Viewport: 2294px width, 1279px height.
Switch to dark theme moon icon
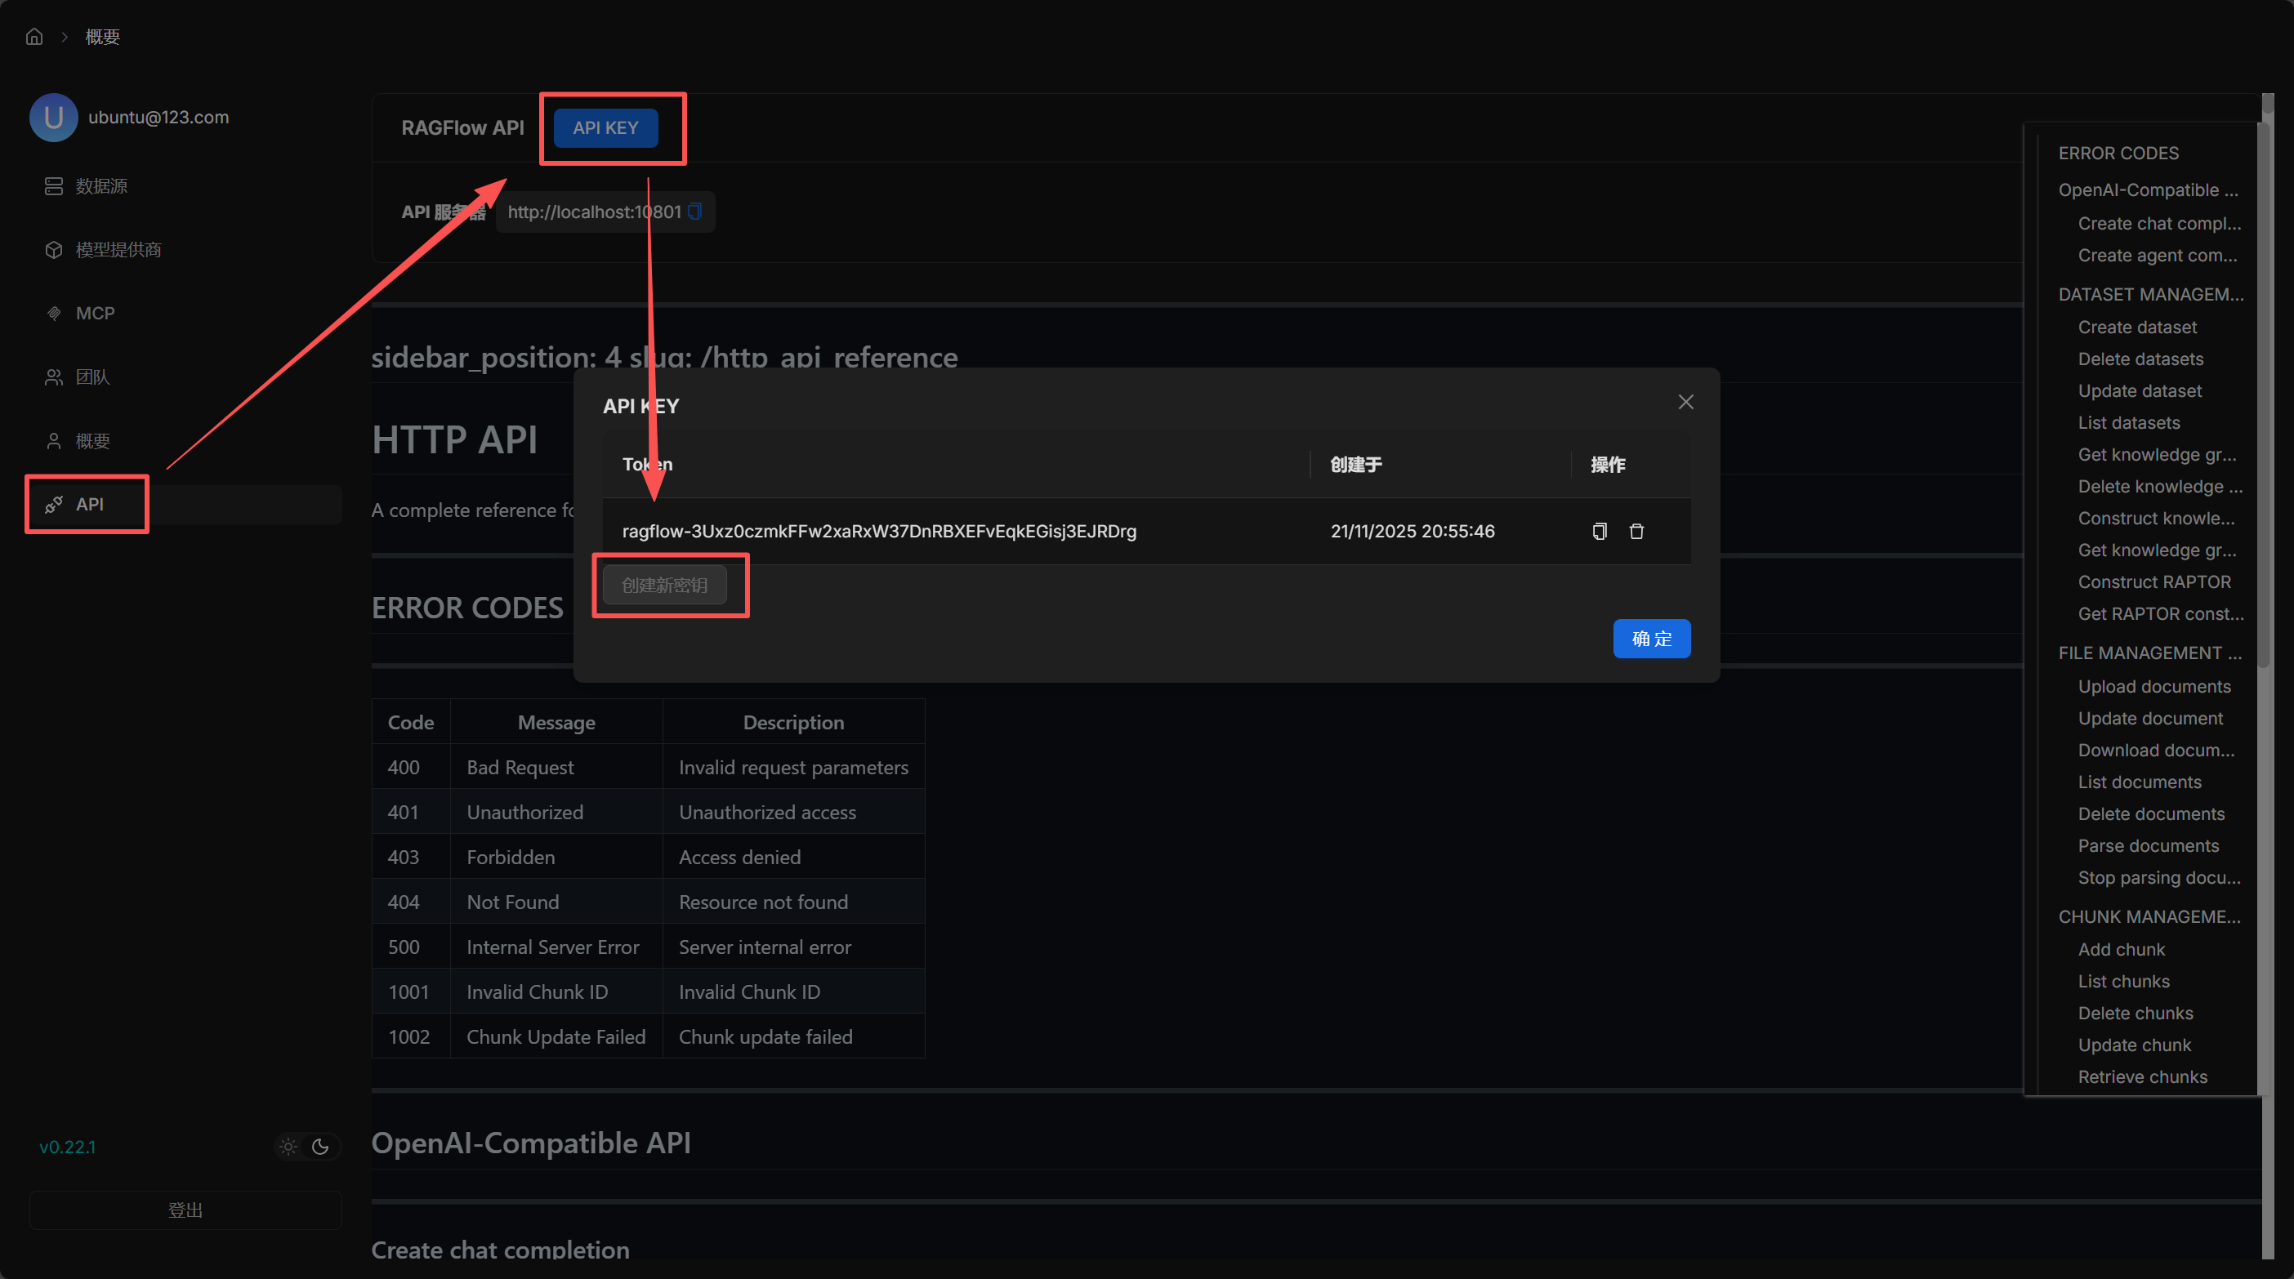click(x=320, y=1147)
